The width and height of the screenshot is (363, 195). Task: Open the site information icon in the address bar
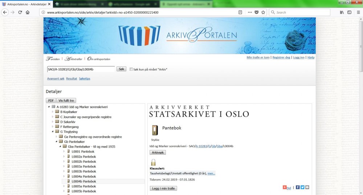point(43,12)
